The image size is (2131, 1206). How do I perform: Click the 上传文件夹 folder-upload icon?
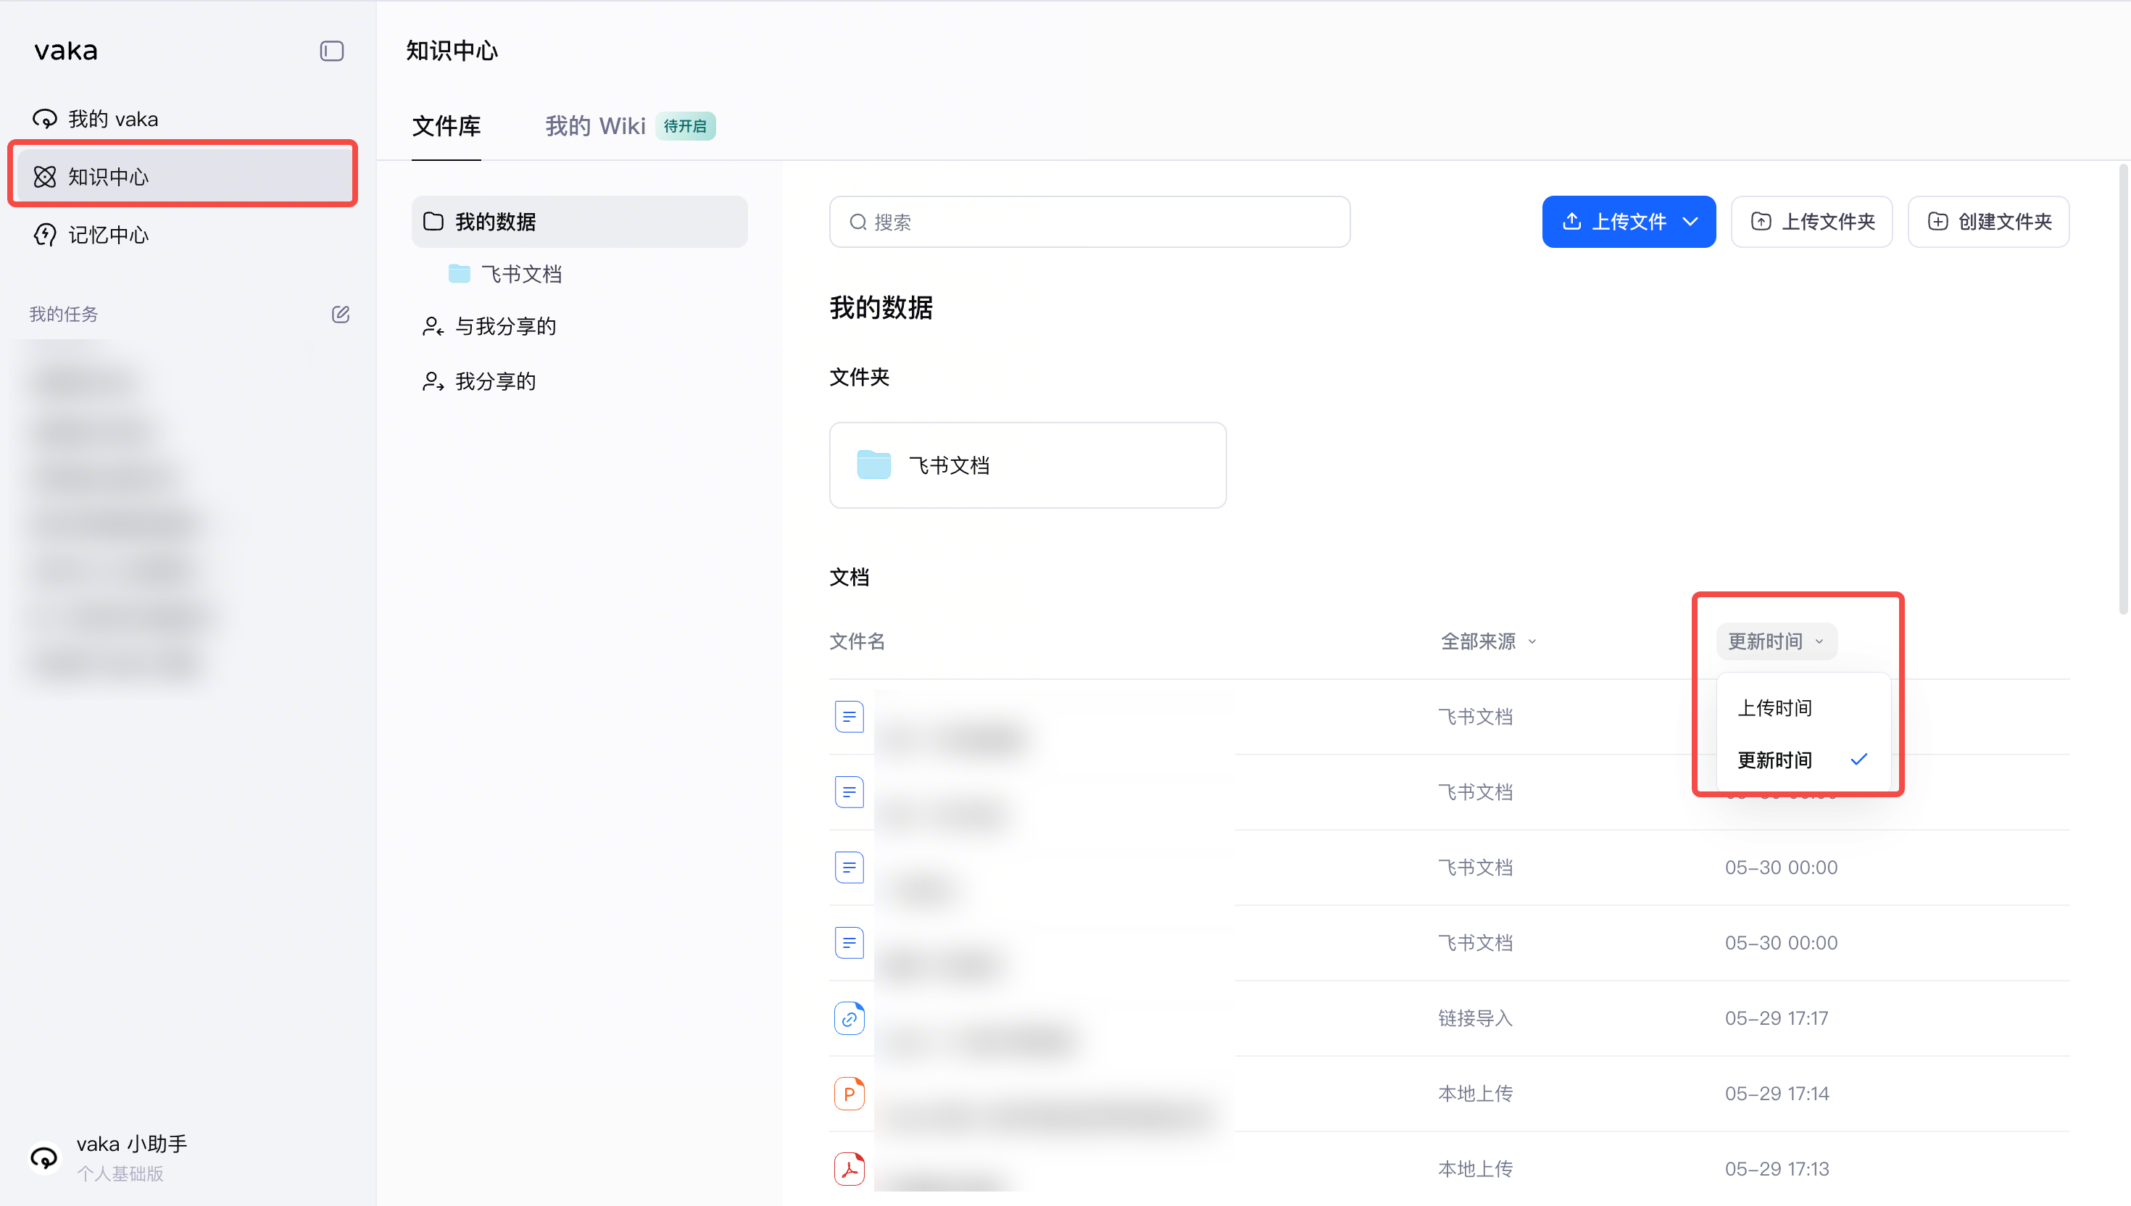(x=1761, y=221)
